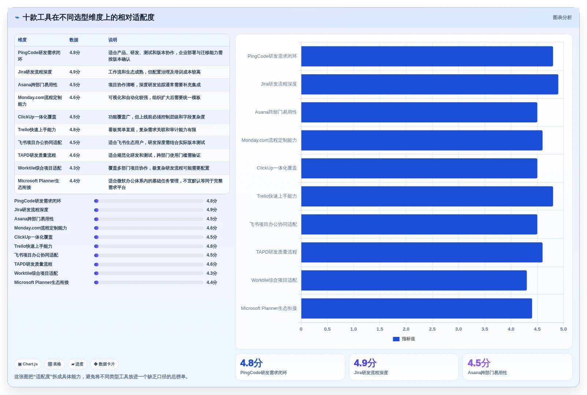Image resolution: width=587 pixels, height=395 pixels.
Task: Toggle the 指标值 legend swatch
Action: (396, 339)
